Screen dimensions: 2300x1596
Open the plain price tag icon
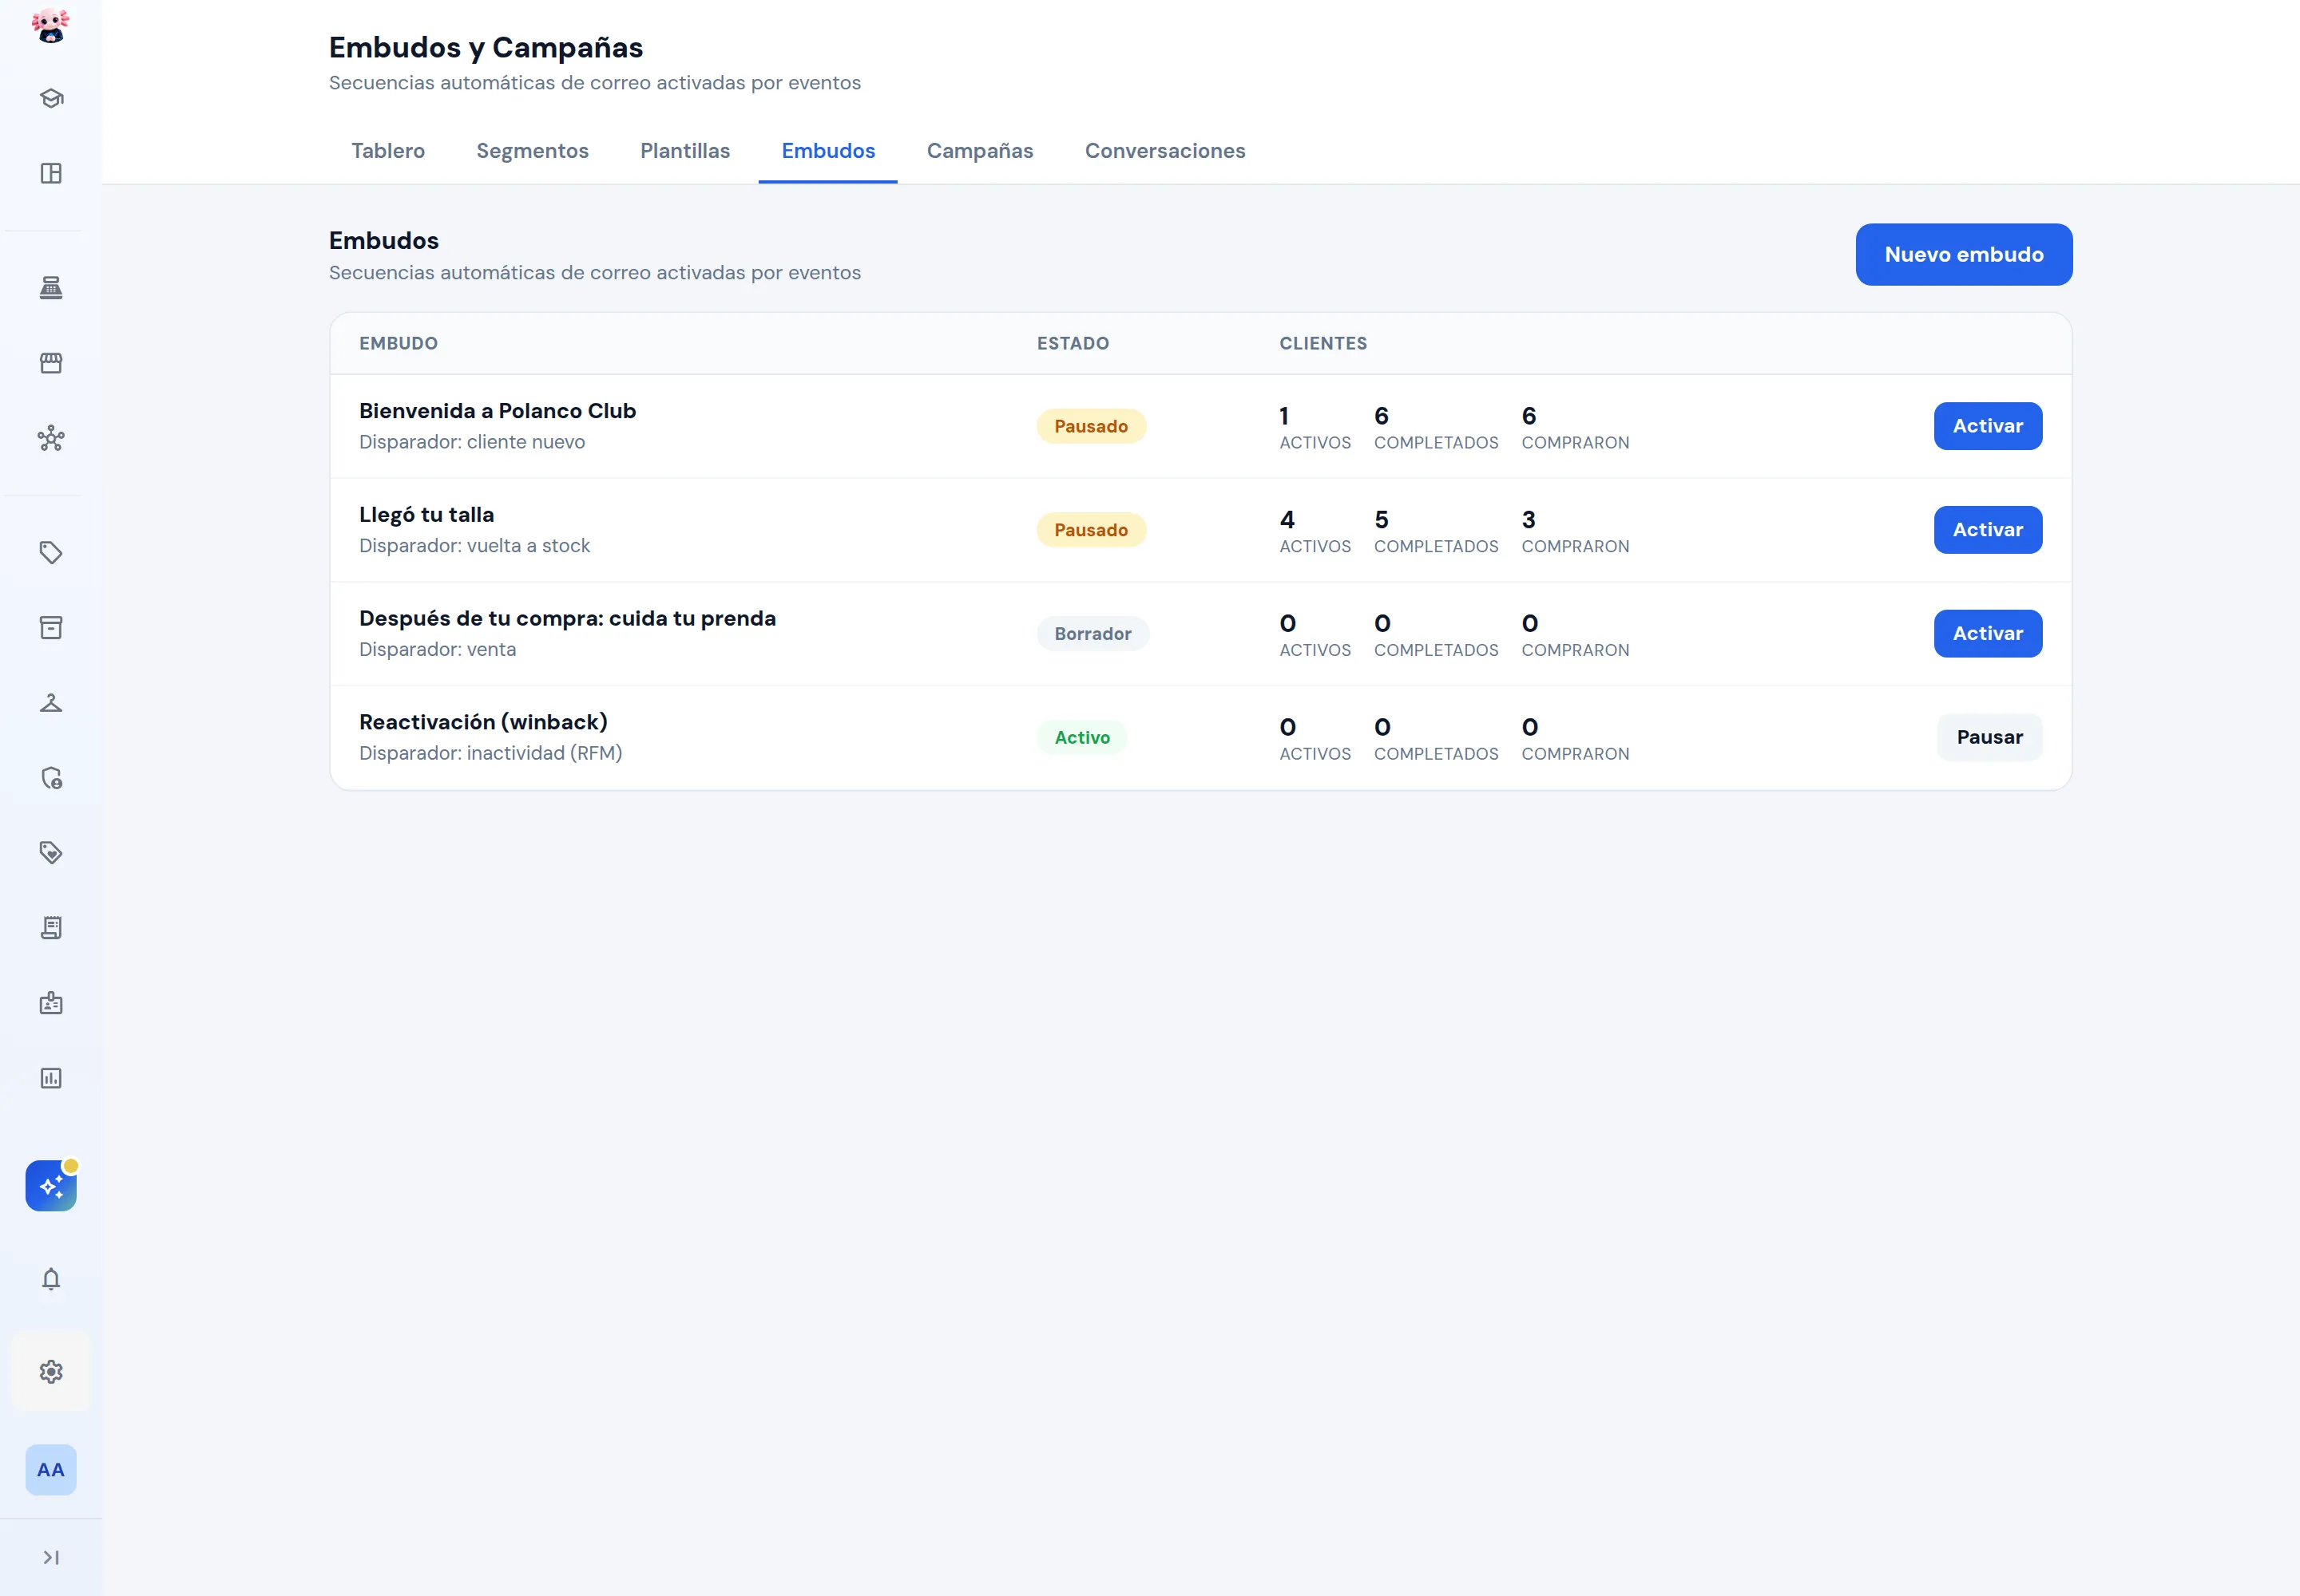[x=51, y=553]
